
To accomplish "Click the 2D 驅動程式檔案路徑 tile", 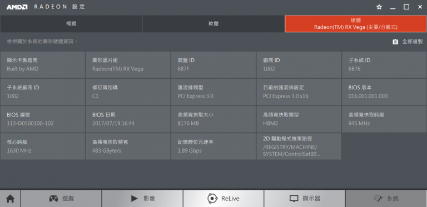I will tap(299, 147).
